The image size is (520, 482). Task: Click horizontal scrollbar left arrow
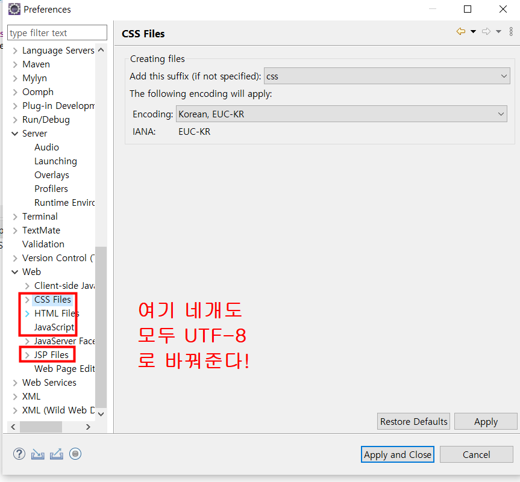coord(13,427)
